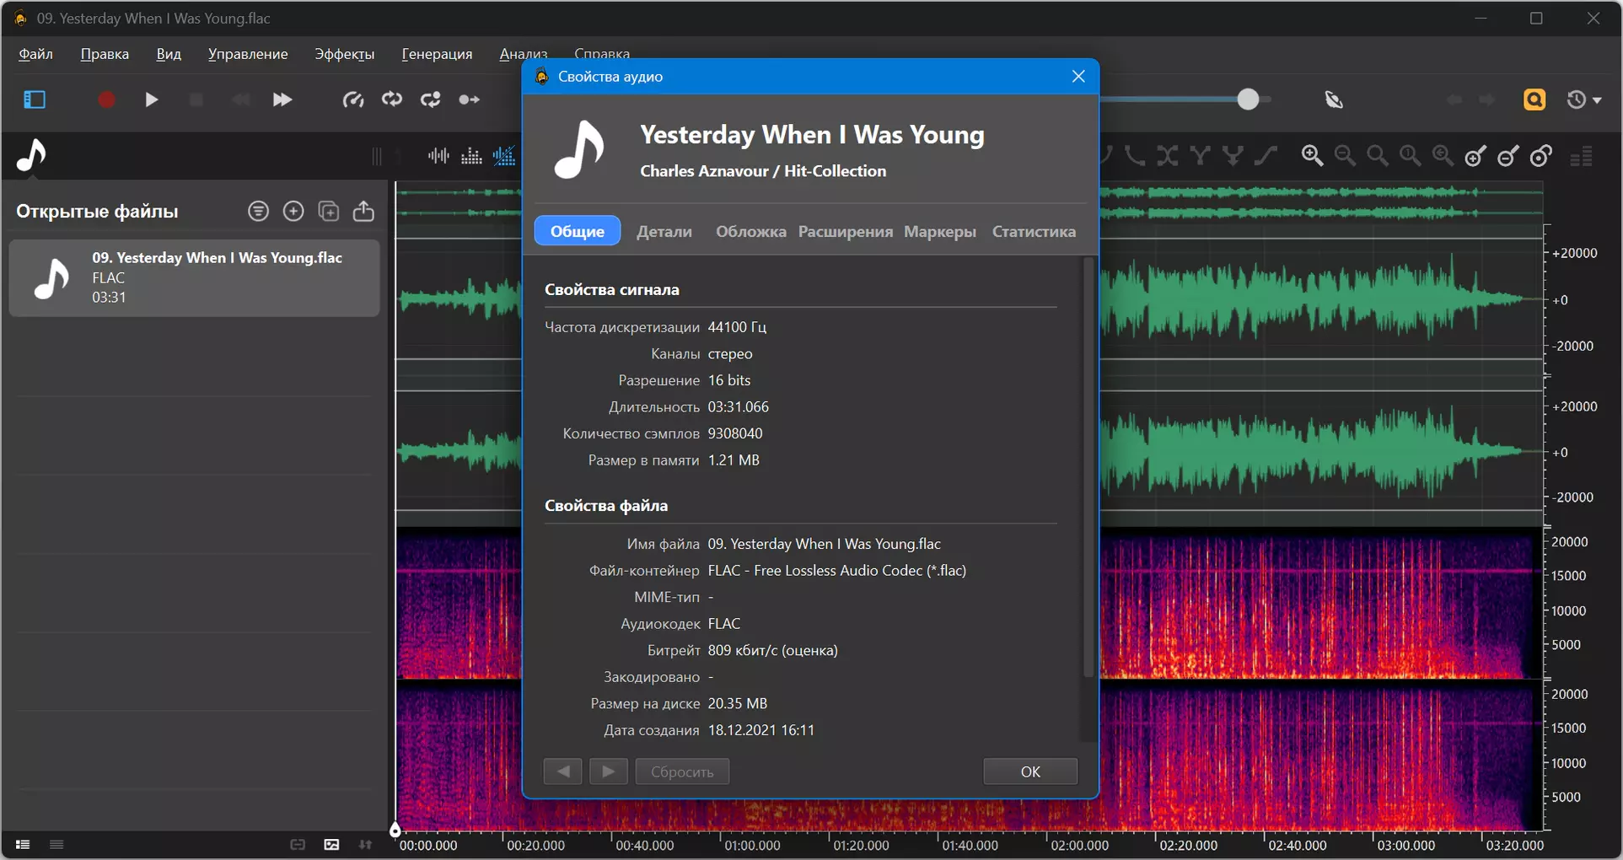
Task: Toggle the loop playback icon
Action: (x=392, y=99)
